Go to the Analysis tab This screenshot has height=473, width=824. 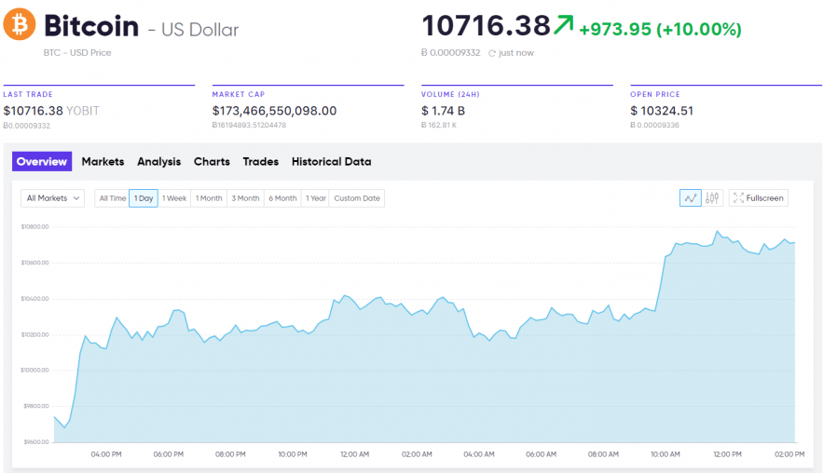158,162
